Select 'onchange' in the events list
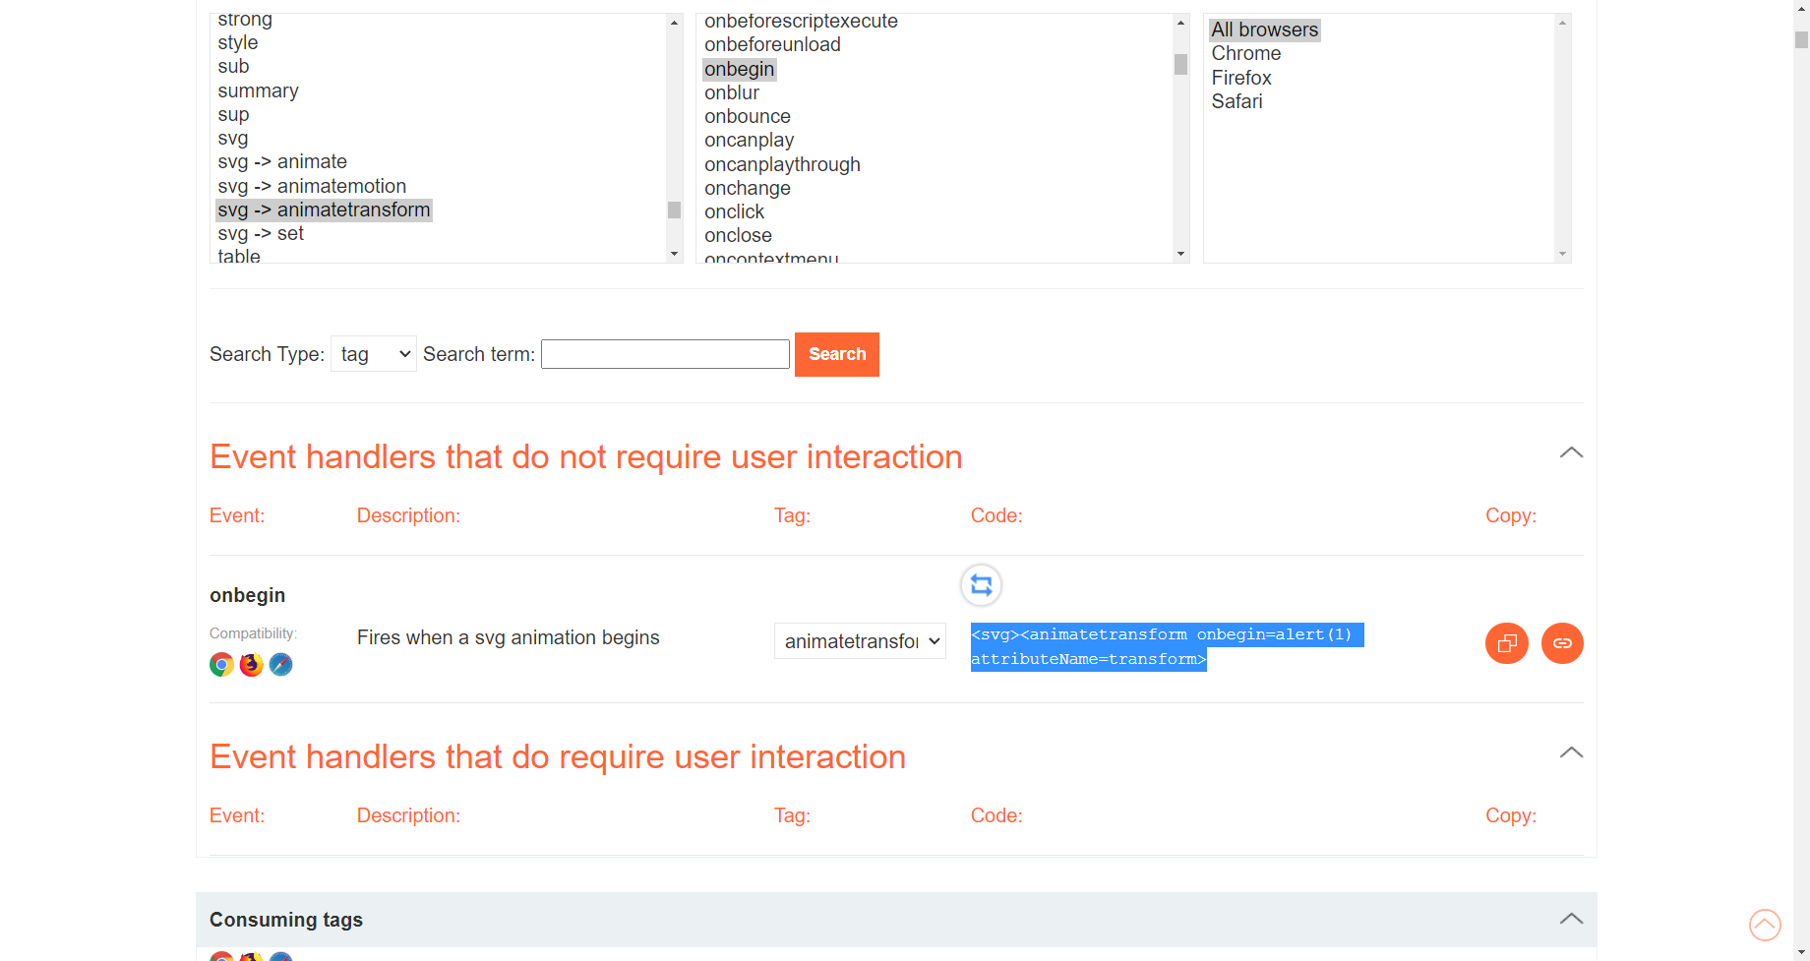 pos(747,188)
